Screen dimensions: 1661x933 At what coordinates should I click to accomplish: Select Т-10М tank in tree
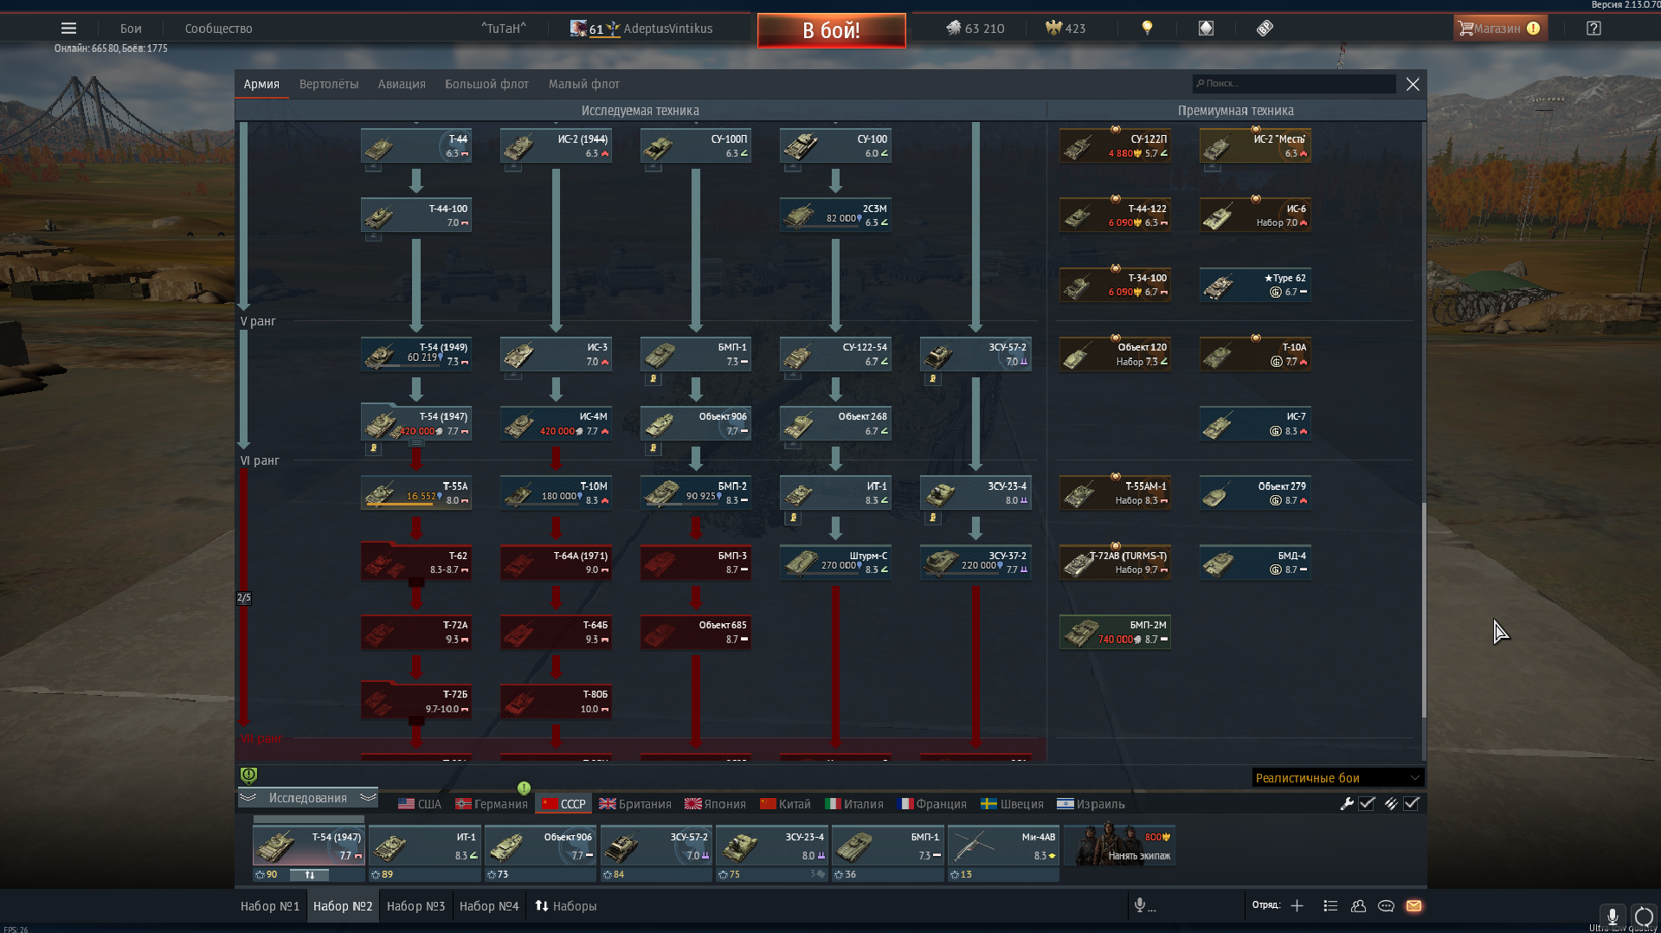556,493
